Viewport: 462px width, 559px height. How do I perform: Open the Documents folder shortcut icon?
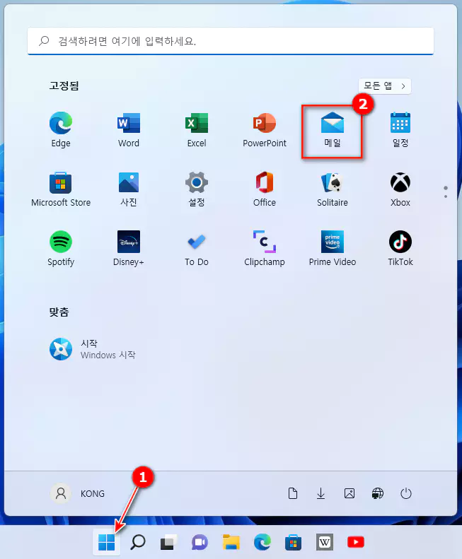pos(292,493)
